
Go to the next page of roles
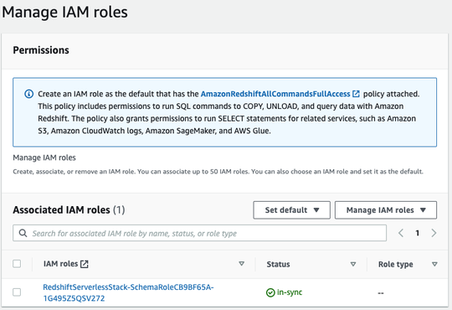[x=434, y=233]
